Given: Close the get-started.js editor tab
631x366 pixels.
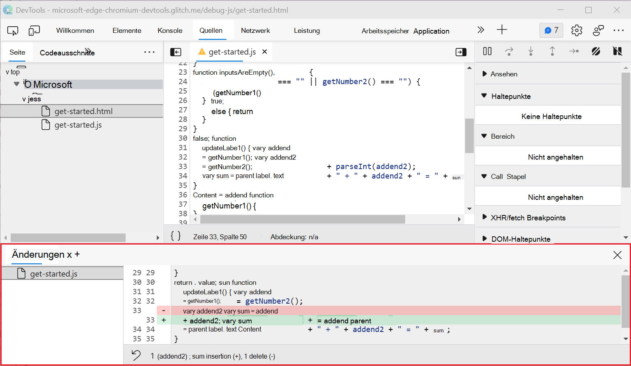Looking at the screenshot, I should (x=265, y=52).
